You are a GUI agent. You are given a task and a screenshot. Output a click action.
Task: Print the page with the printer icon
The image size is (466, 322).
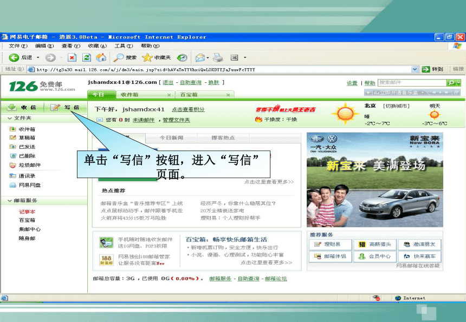tap(218, 57)
